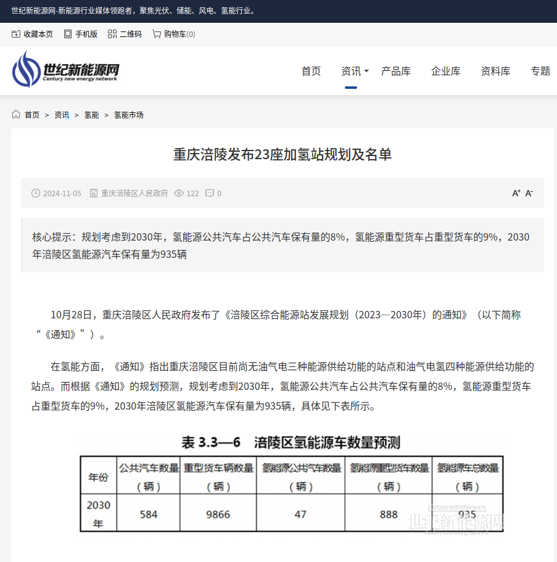Select 企业库 in the main navigation
557x562 pixels.
point(446,71)
